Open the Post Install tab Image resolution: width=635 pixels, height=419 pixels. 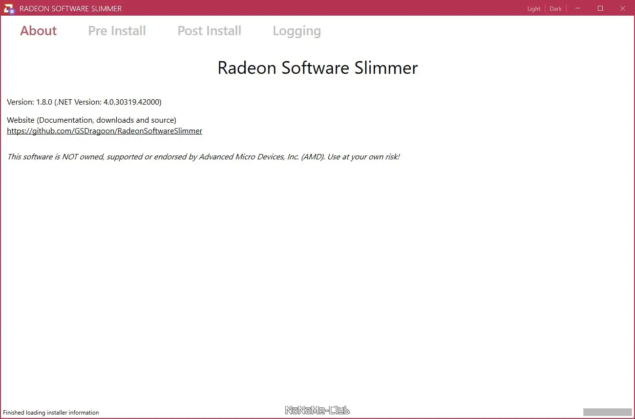point(210,31)
